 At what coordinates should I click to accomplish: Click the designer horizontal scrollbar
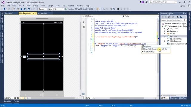(53, 98)
